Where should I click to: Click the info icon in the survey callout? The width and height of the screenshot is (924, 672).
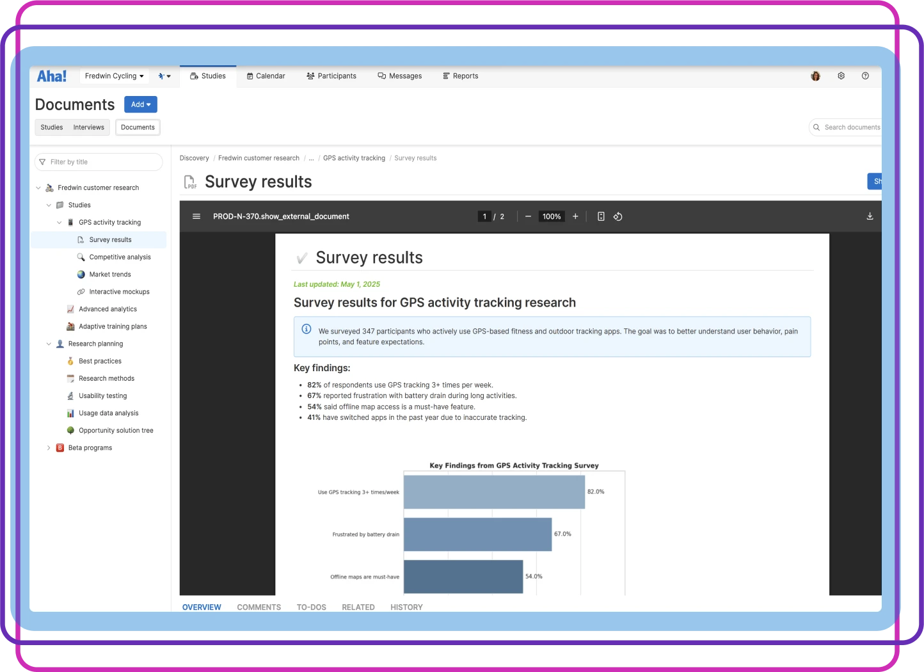(307, 330)
